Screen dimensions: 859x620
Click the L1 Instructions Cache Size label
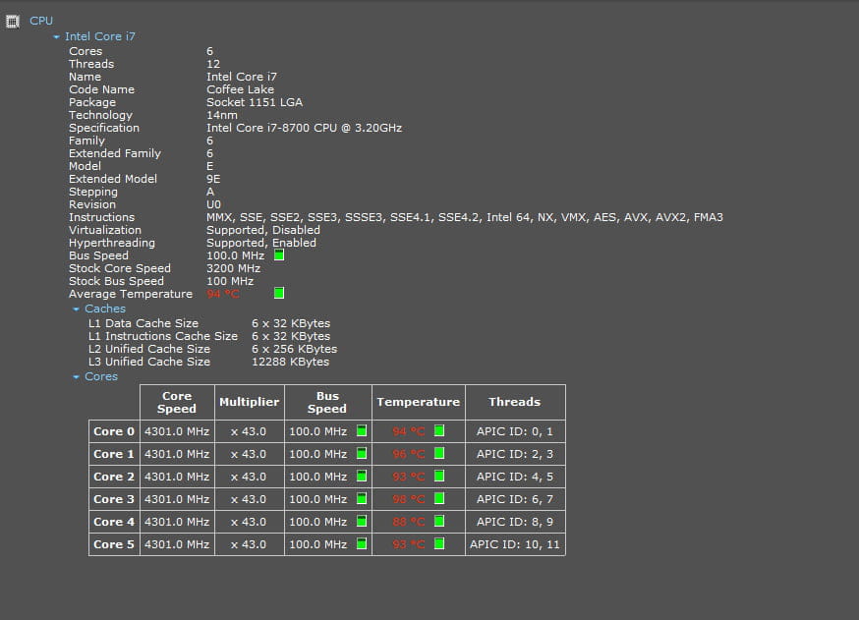click(163, 336)
